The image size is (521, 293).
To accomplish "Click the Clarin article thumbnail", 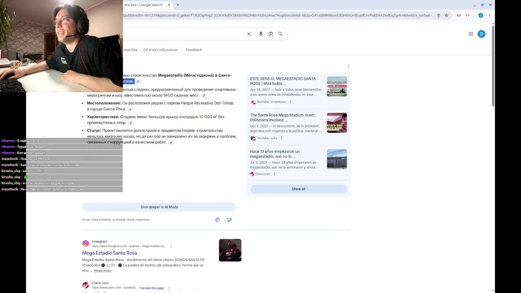I will (x=337, y=159).
